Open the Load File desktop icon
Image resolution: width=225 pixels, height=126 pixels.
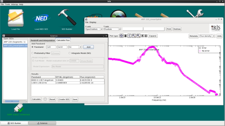(16, 18)
